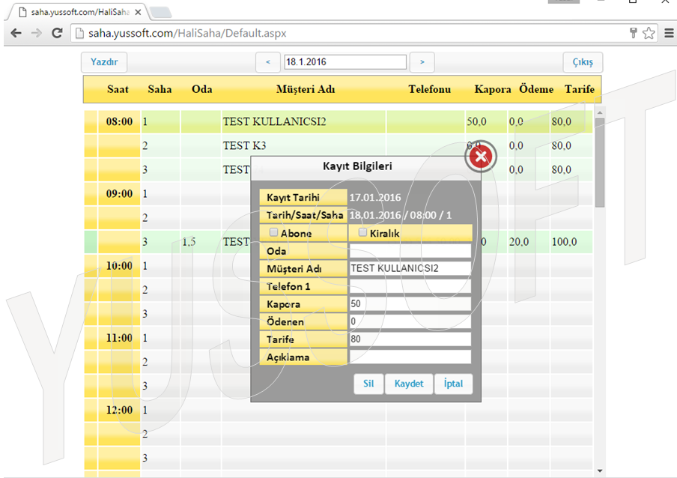Select the TEST KULLANICSI2 table row
677x478 pixels.
point(338,122)
